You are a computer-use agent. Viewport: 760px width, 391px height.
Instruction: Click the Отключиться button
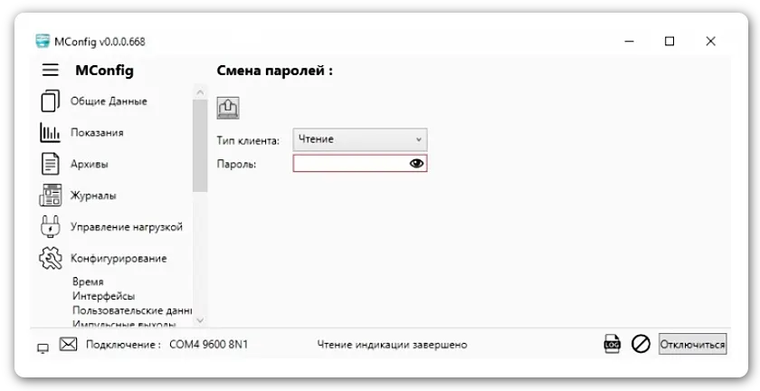(693, 345)
